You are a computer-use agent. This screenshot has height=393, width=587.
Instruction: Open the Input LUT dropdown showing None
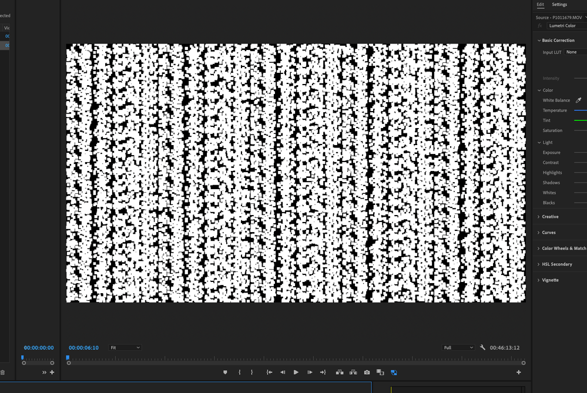click(x=575, y=52)
